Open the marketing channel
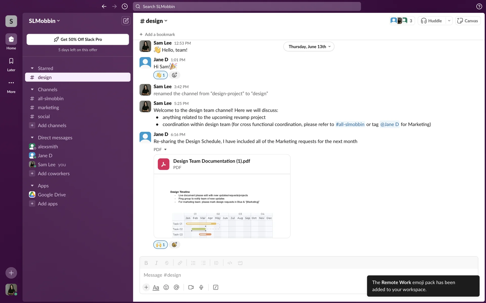Image resolution: width=486 pixels, height=303 pixels. (48, 108)
